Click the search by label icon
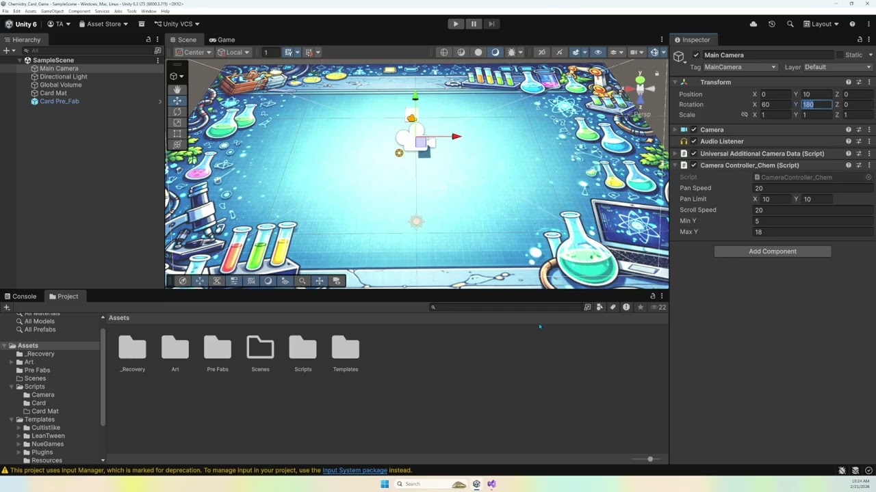Viewport: 876px width, 492px height. [x=613, y=307]
